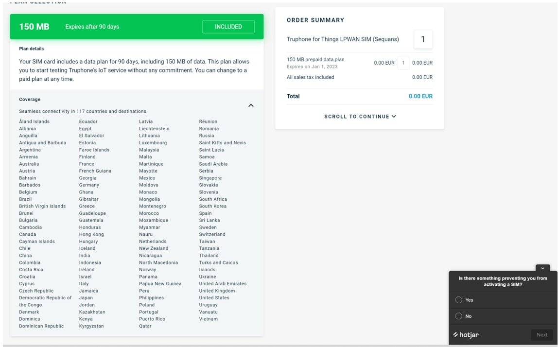This screenshot has width=558, height=347.
Task: Click the chevron beside Scroll to Continue
Action: click(x=394, y=117)
